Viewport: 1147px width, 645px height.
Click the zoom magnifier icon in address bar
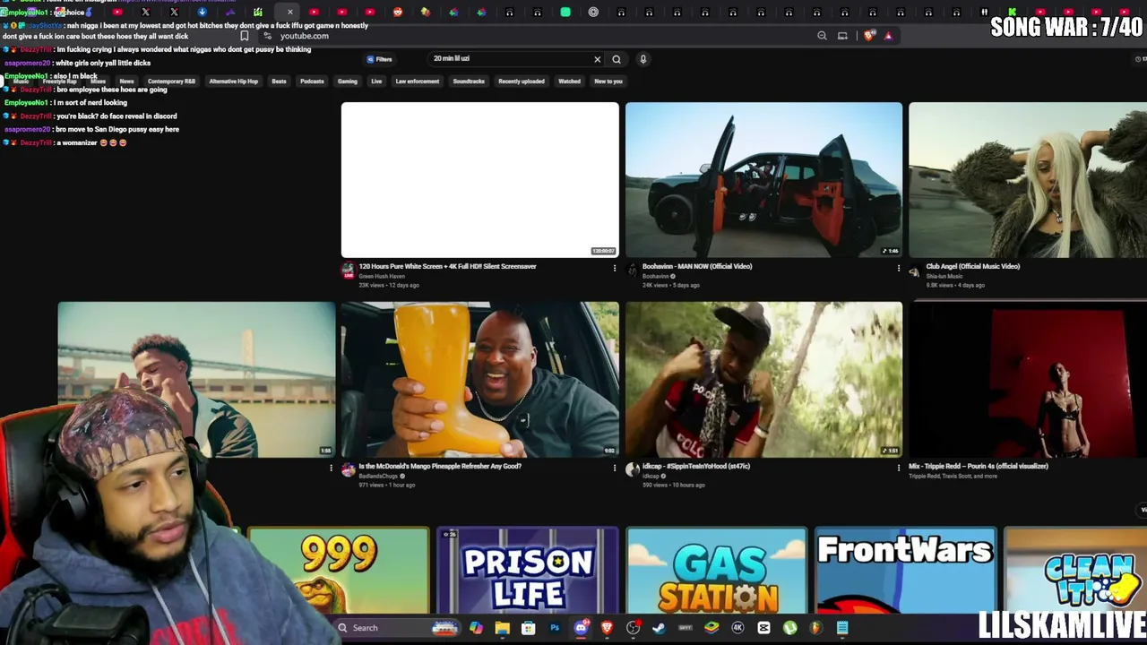(x=822, y=36)
